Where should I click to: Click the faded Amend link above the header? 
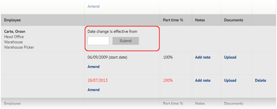click(93, 6)
